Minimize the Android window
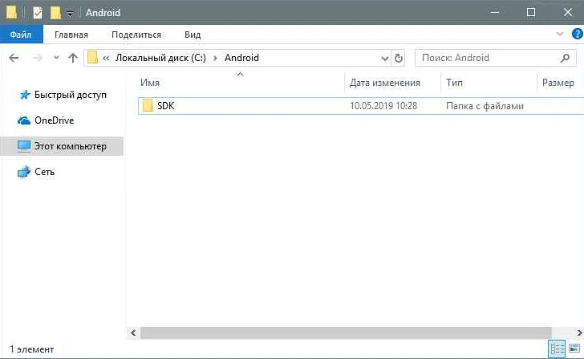The width and height of the screenshot is (584, 359). (x=495, y=12)
